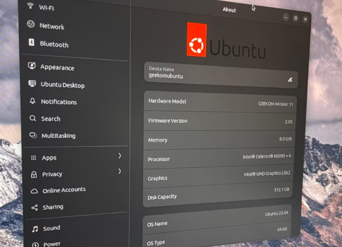Click the orange Ubuntu logo

point(197,40)
